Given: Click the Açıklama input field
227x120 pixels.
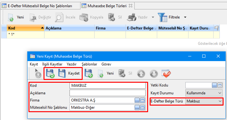Looking at the screenshot, I should pos(107,93).
